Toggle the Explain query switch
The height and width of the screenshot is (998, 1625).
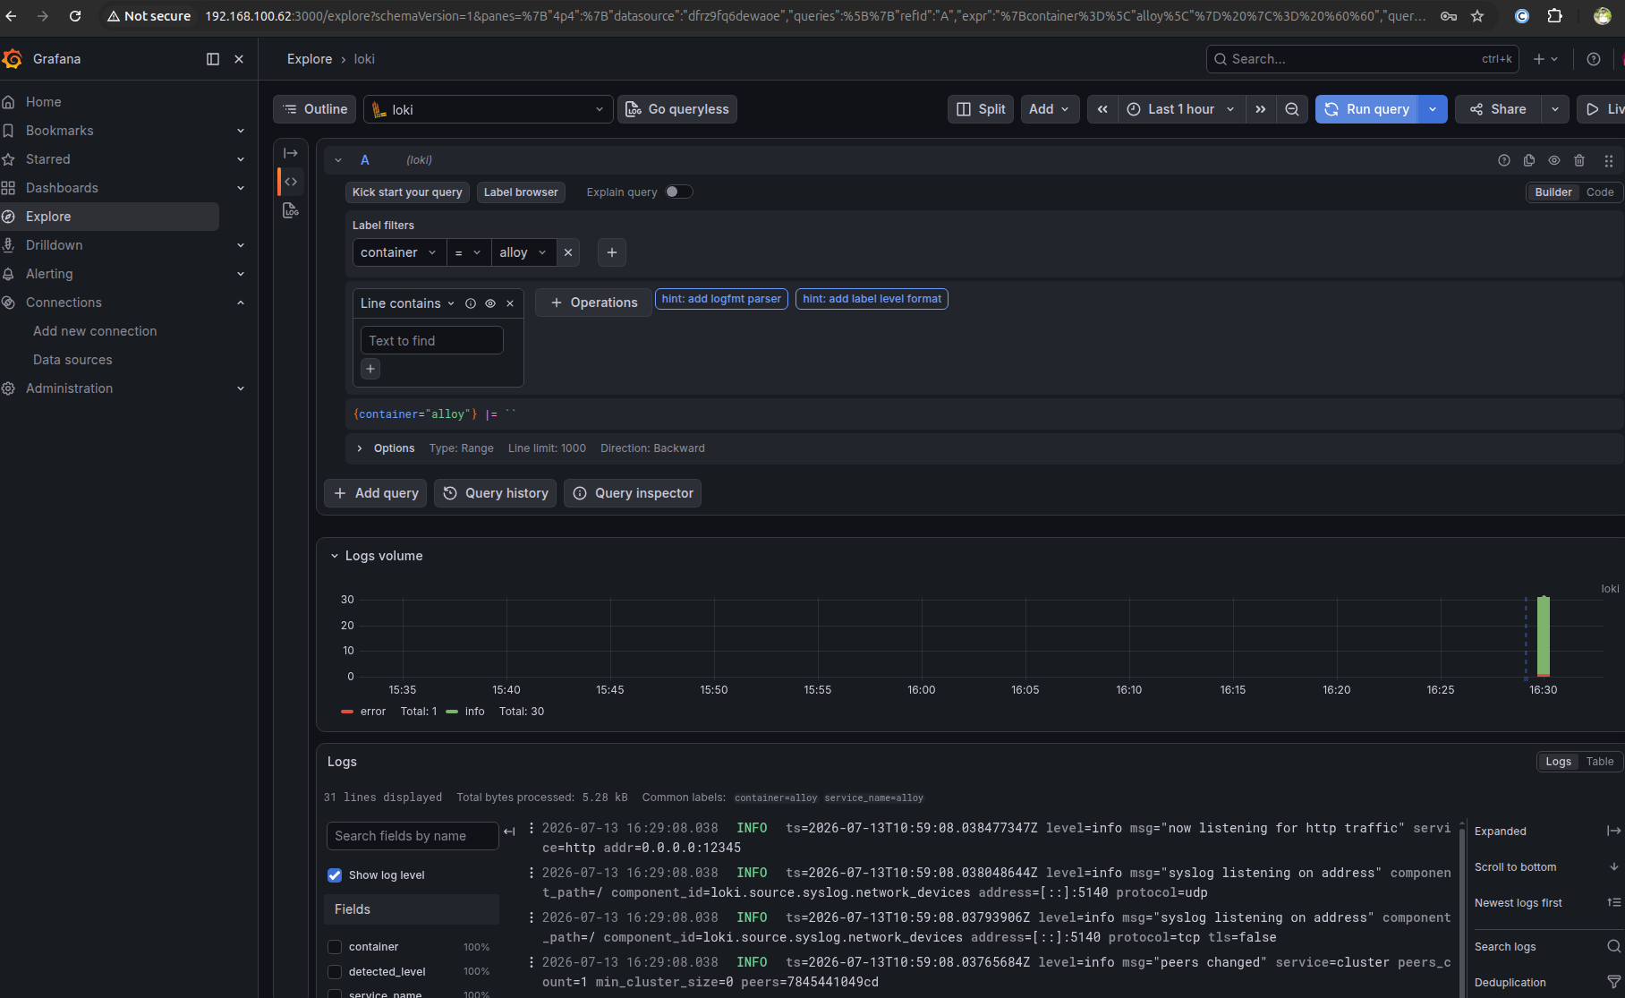(x=679, y=192)
